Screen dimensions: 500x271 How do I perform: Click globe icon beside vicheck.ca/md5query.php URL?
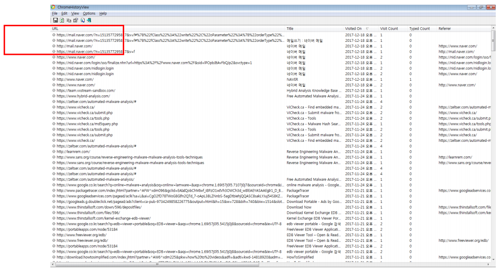[x=54, y=124]
